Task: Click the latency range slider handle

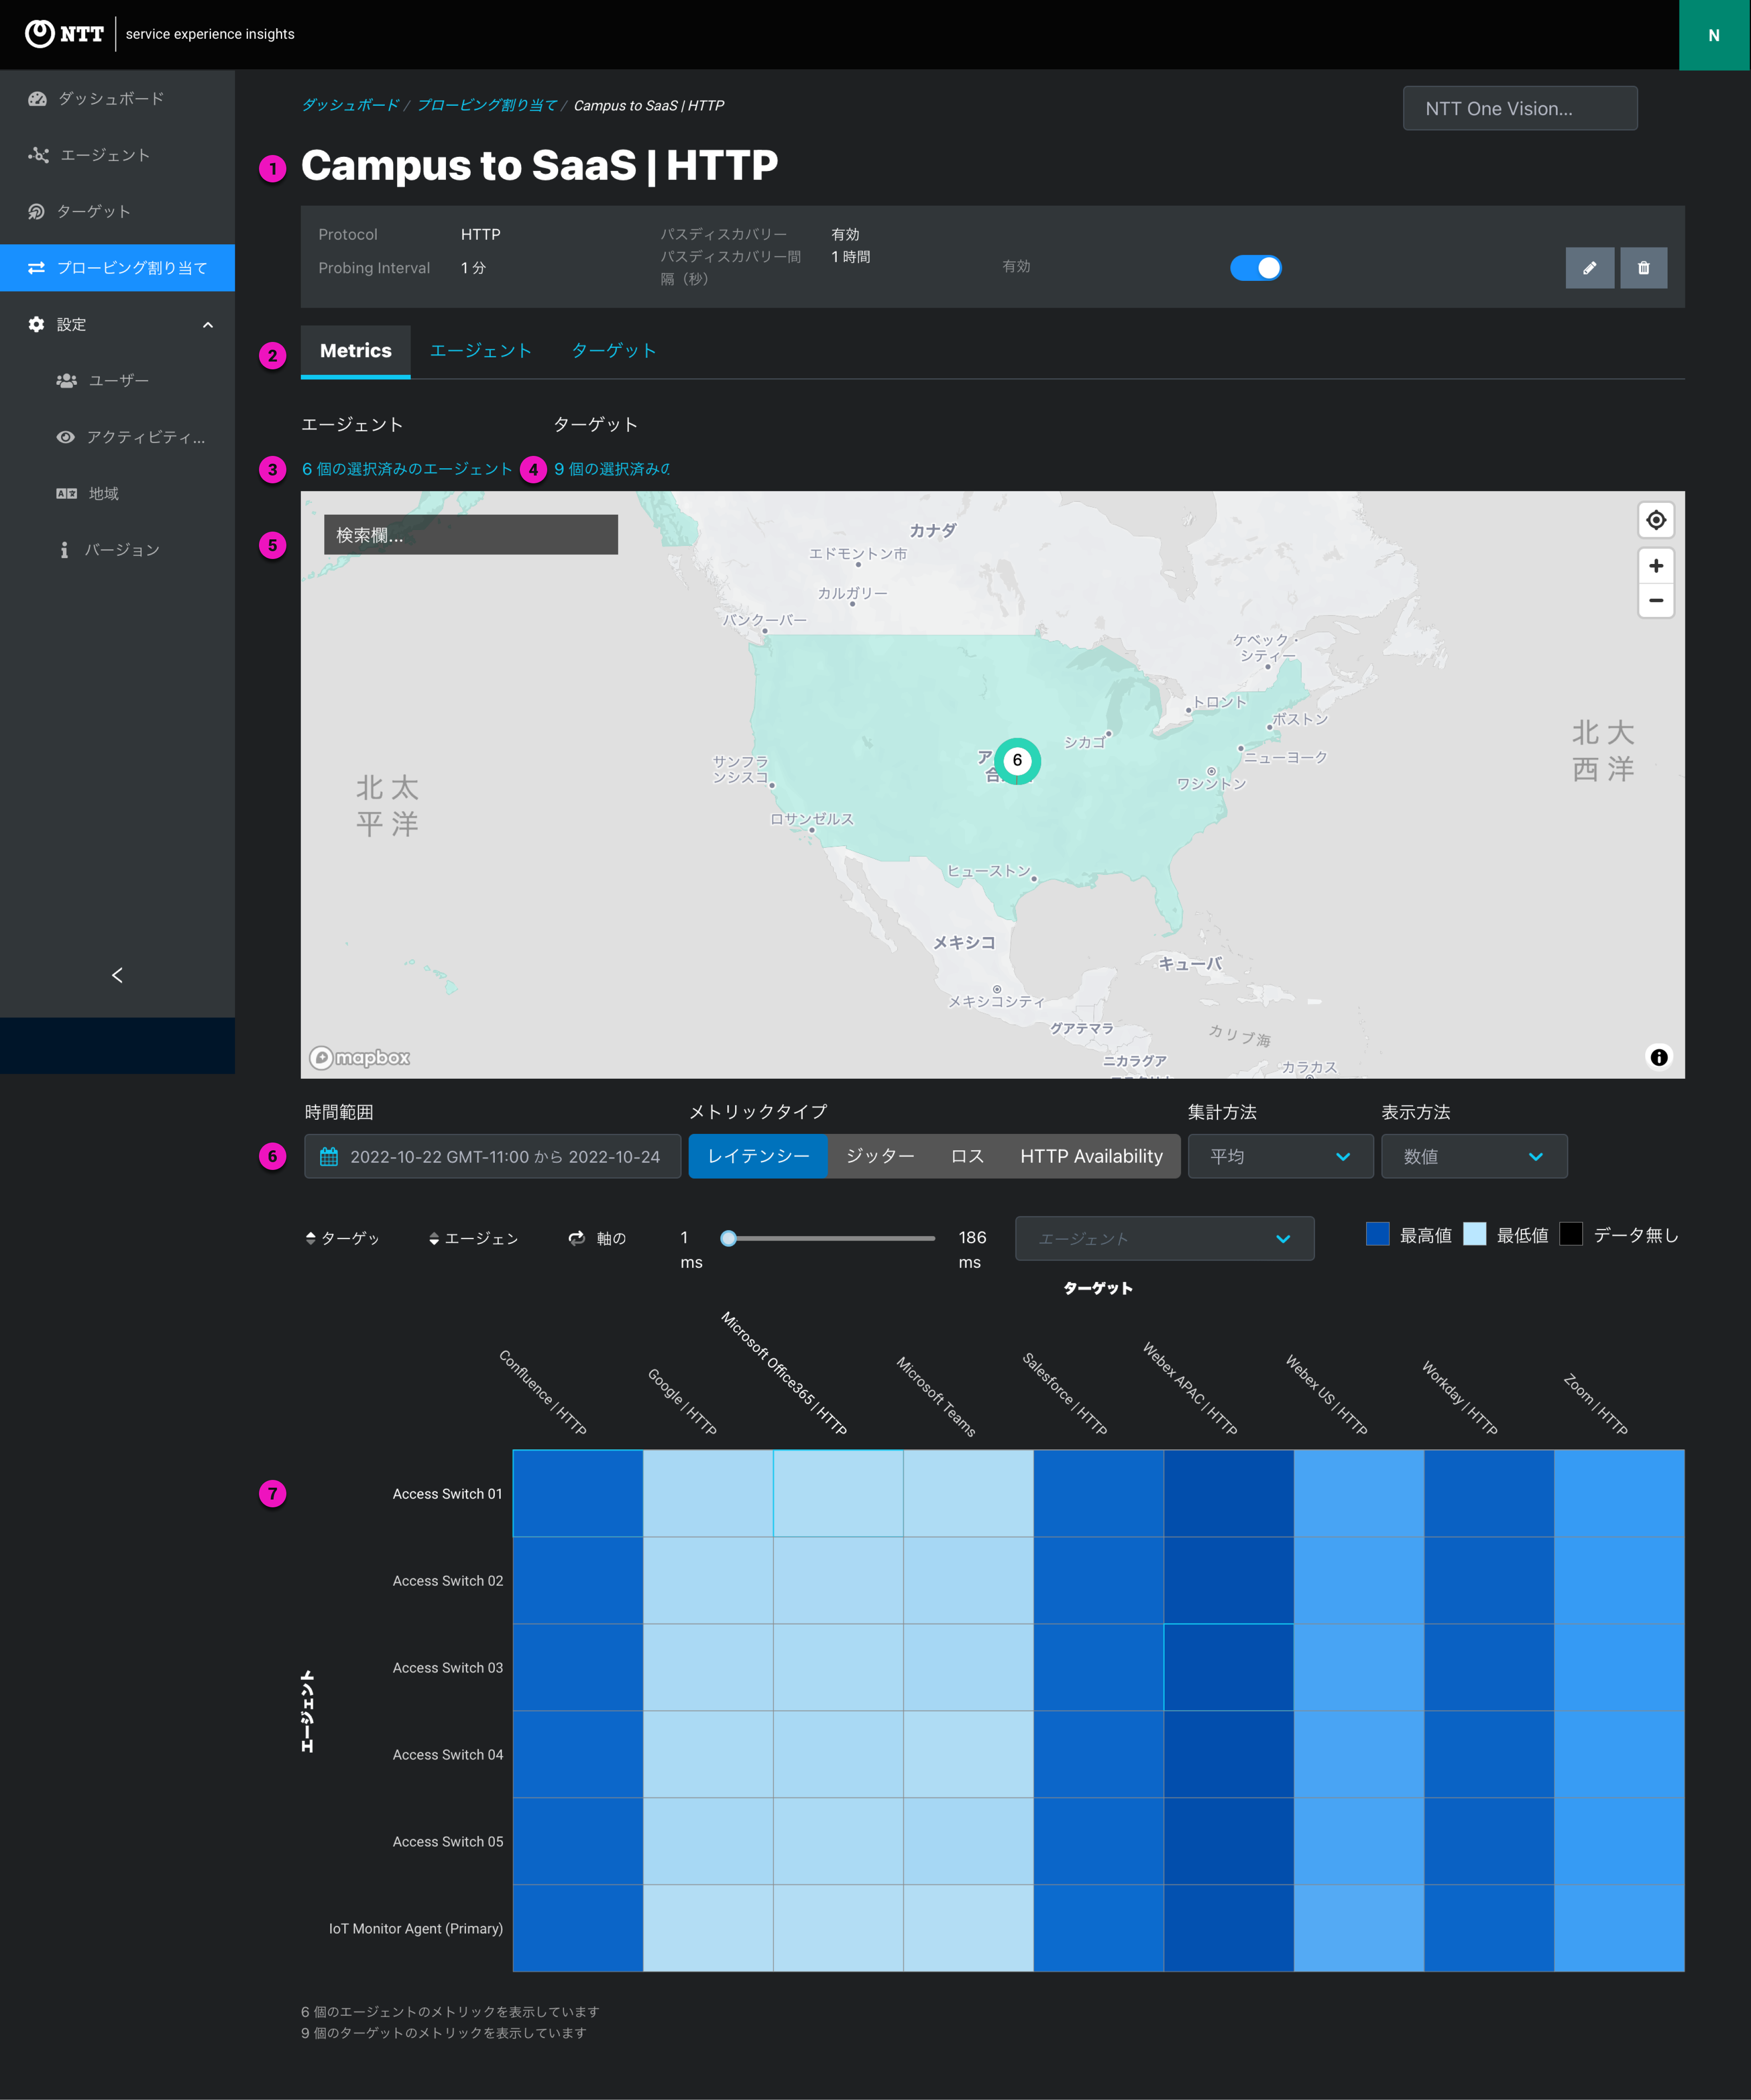Action: [729, 1238]
